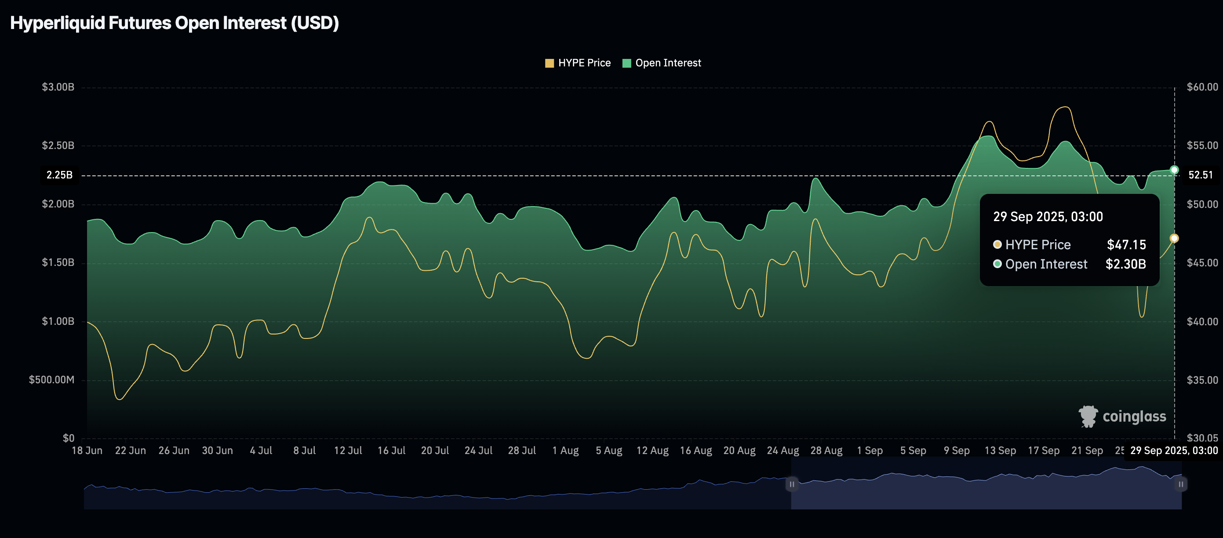This screenshot has width=1223, height=538.
Task: Click the left range slider handle
Action: click(x=791, y=484)
